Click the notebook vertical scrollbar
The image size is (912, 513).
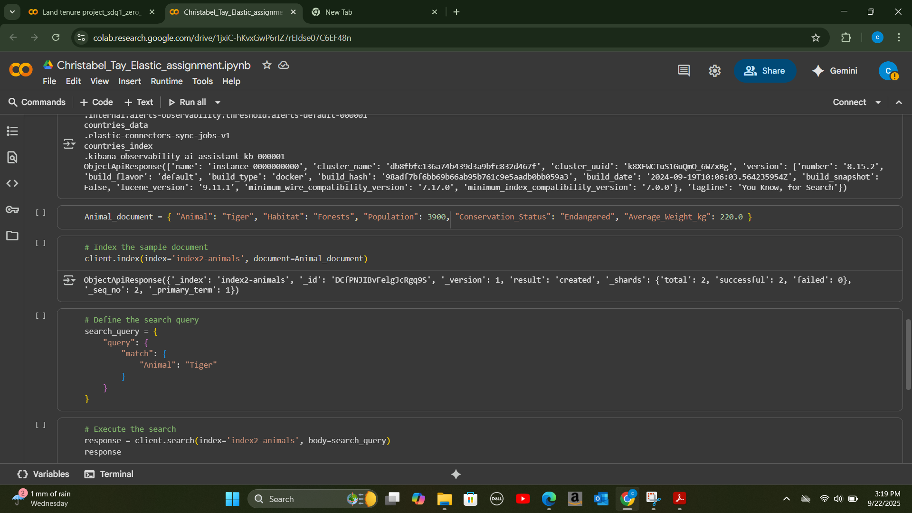pyautogui.click(x=908, y=354)
